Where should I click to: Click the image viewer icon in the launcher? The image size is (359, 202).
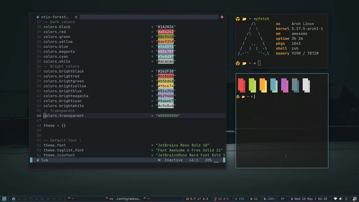coord(31,199)
